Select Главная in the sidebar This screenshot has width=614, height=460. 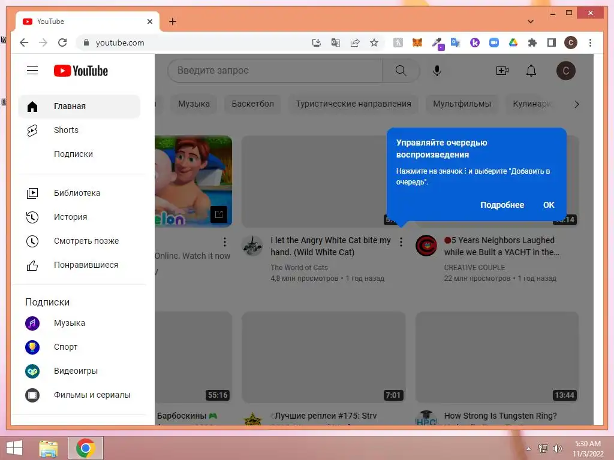pyautogui.click(x=79, y=106)
